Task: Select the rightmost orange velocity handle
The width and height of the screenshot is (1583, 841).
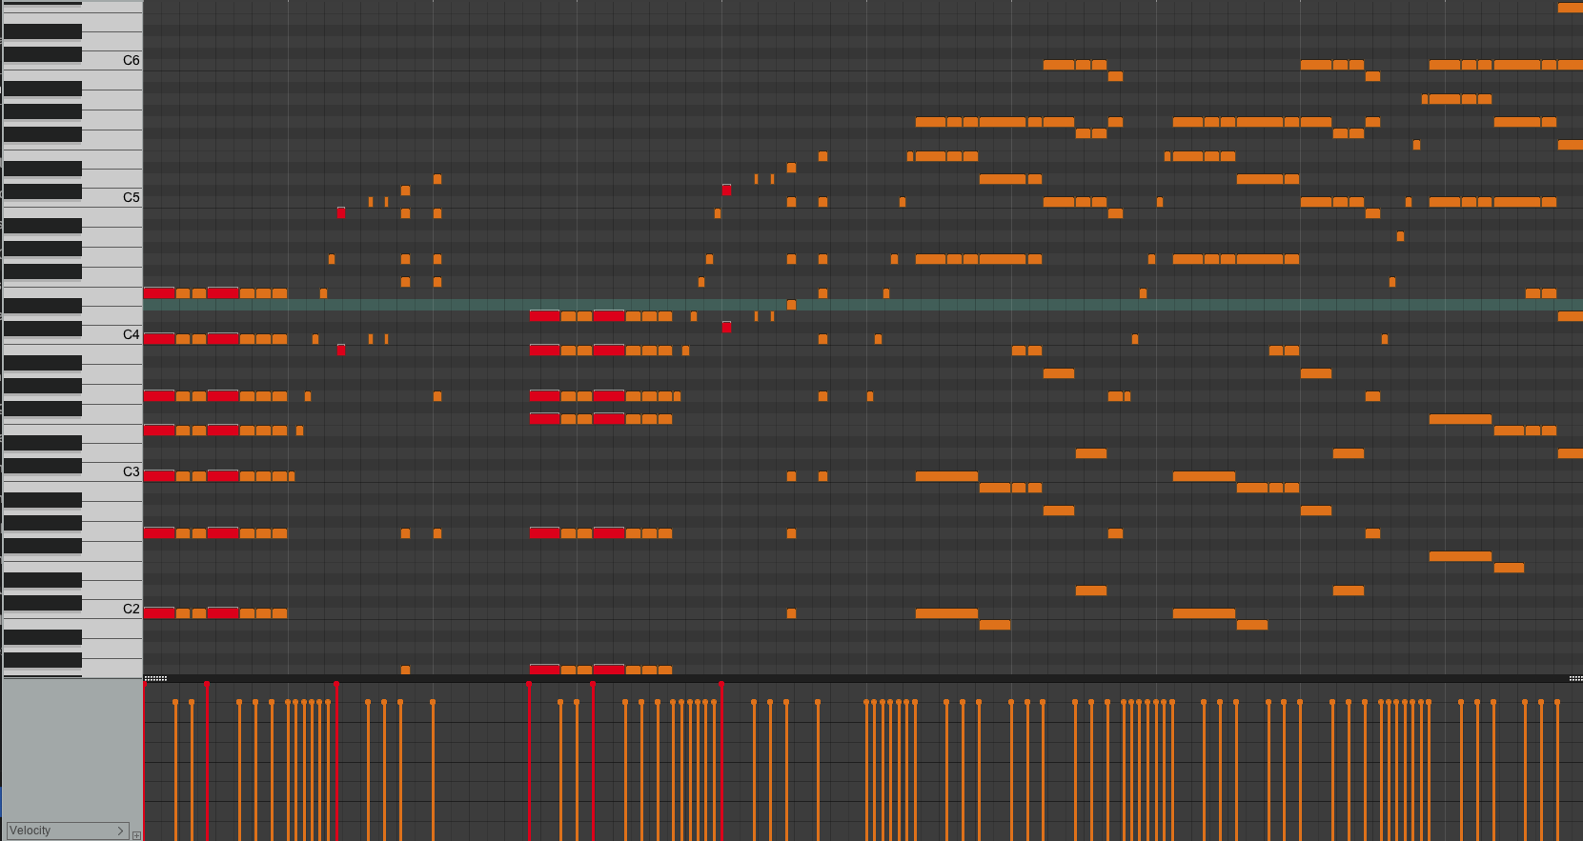Action: coord(1557,703)
